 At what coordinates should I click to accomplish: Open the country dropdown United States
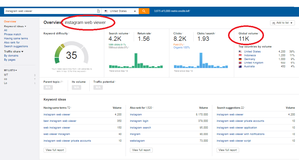120,11
